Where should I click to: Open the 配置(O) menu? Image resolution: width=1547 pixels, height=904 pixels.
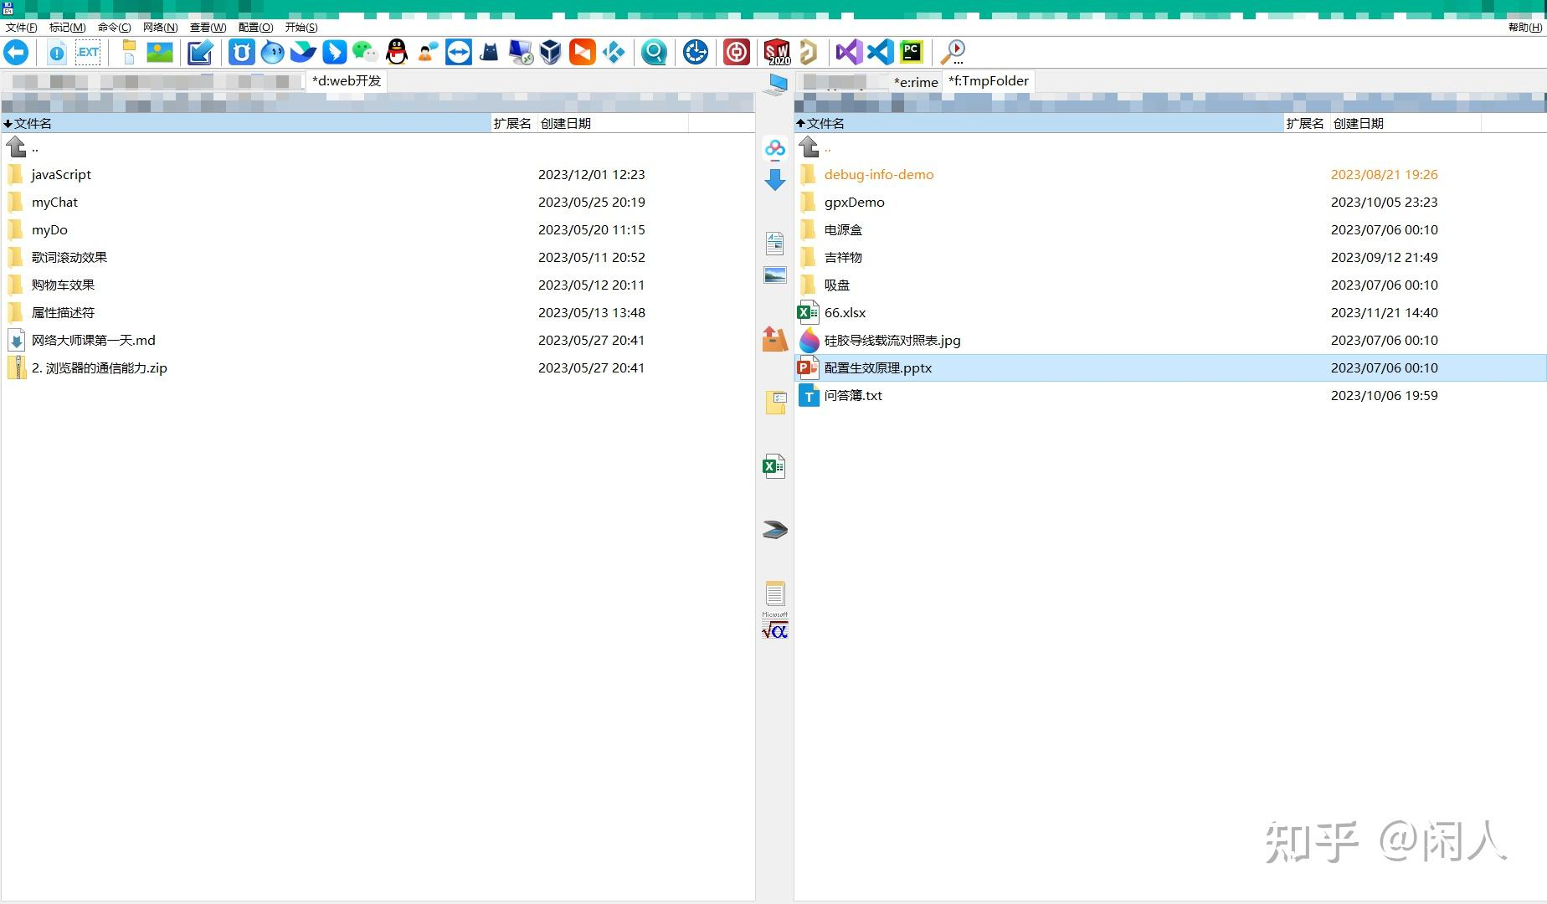click(256, 28)
